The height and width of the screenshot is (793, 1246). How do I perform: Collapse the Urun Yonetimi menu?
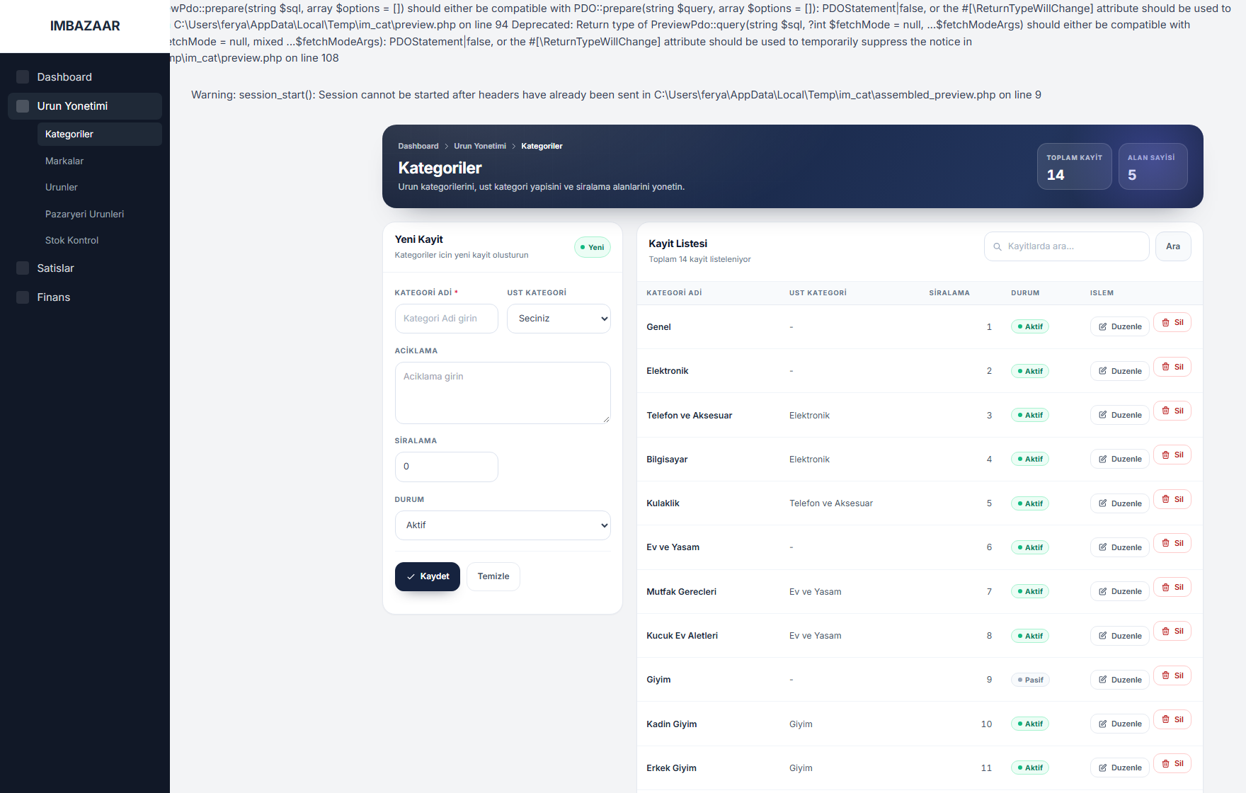[x=85, y=106]
